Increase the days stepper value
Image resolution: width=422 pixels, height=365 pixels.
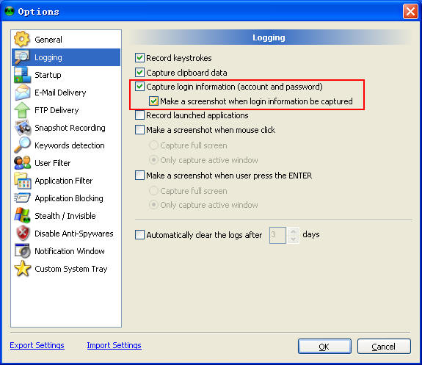[x=293, y=231]
